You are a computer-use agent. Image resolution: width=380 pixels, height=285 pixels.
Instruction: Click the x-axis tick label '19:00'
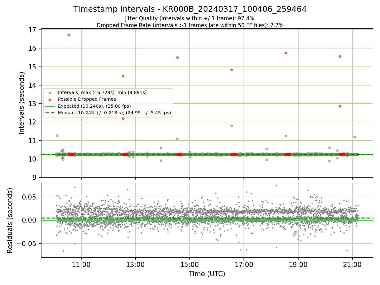click(298, 265)
